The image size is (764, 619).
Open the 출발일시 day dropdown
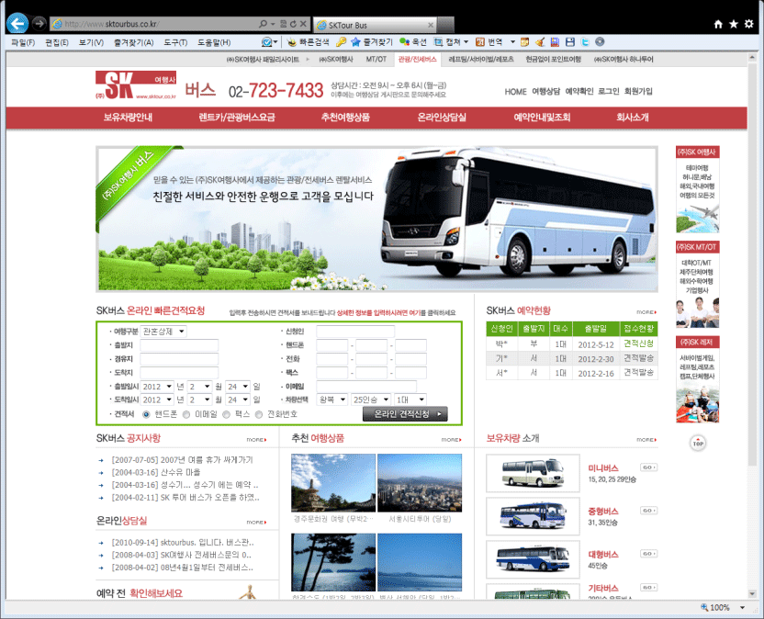tap(238, 387)
